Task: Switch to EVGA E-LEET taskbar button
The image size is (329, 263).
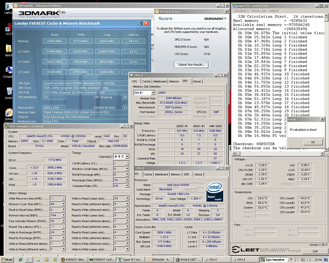Action: point(188,260)
